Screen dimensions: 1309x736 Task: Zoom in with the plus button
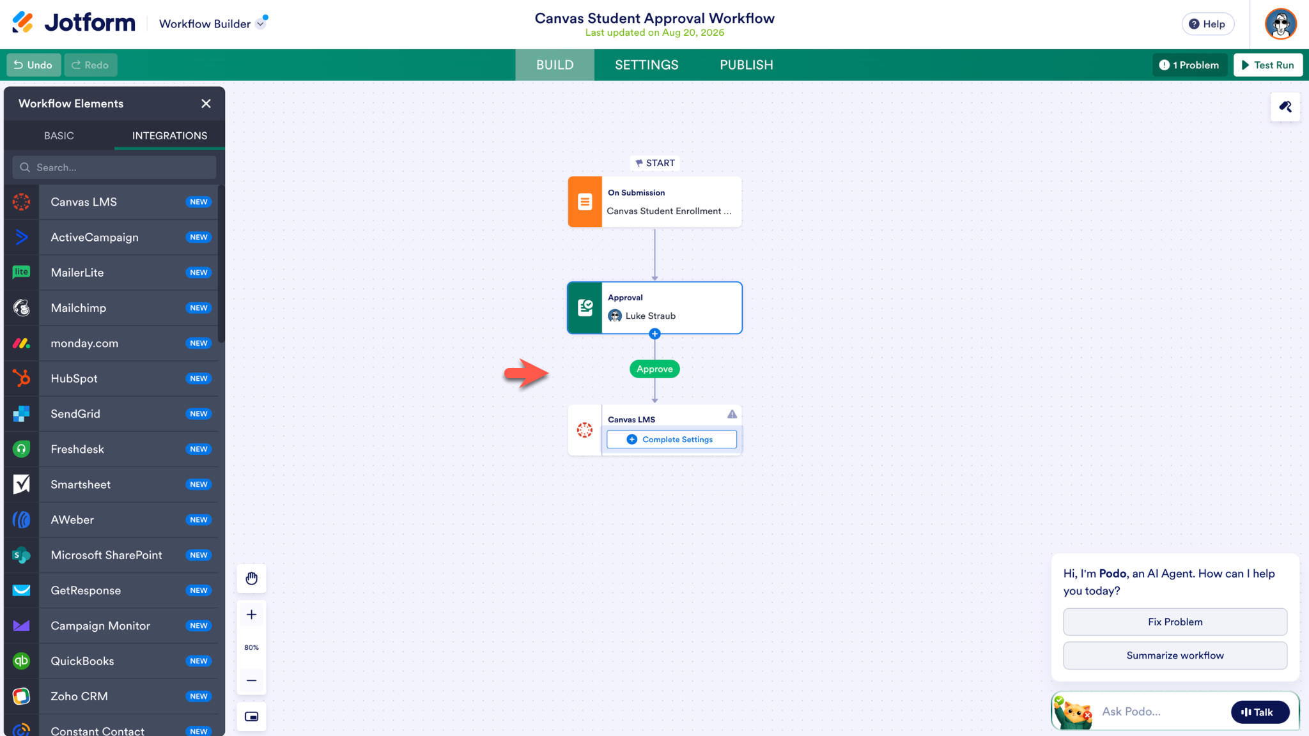(251, 615)
